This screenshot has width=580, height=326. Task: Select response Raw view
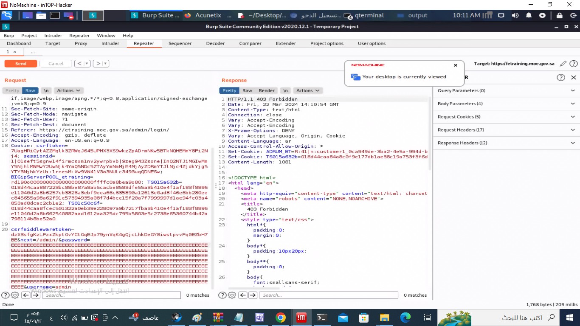coord(247,90)
